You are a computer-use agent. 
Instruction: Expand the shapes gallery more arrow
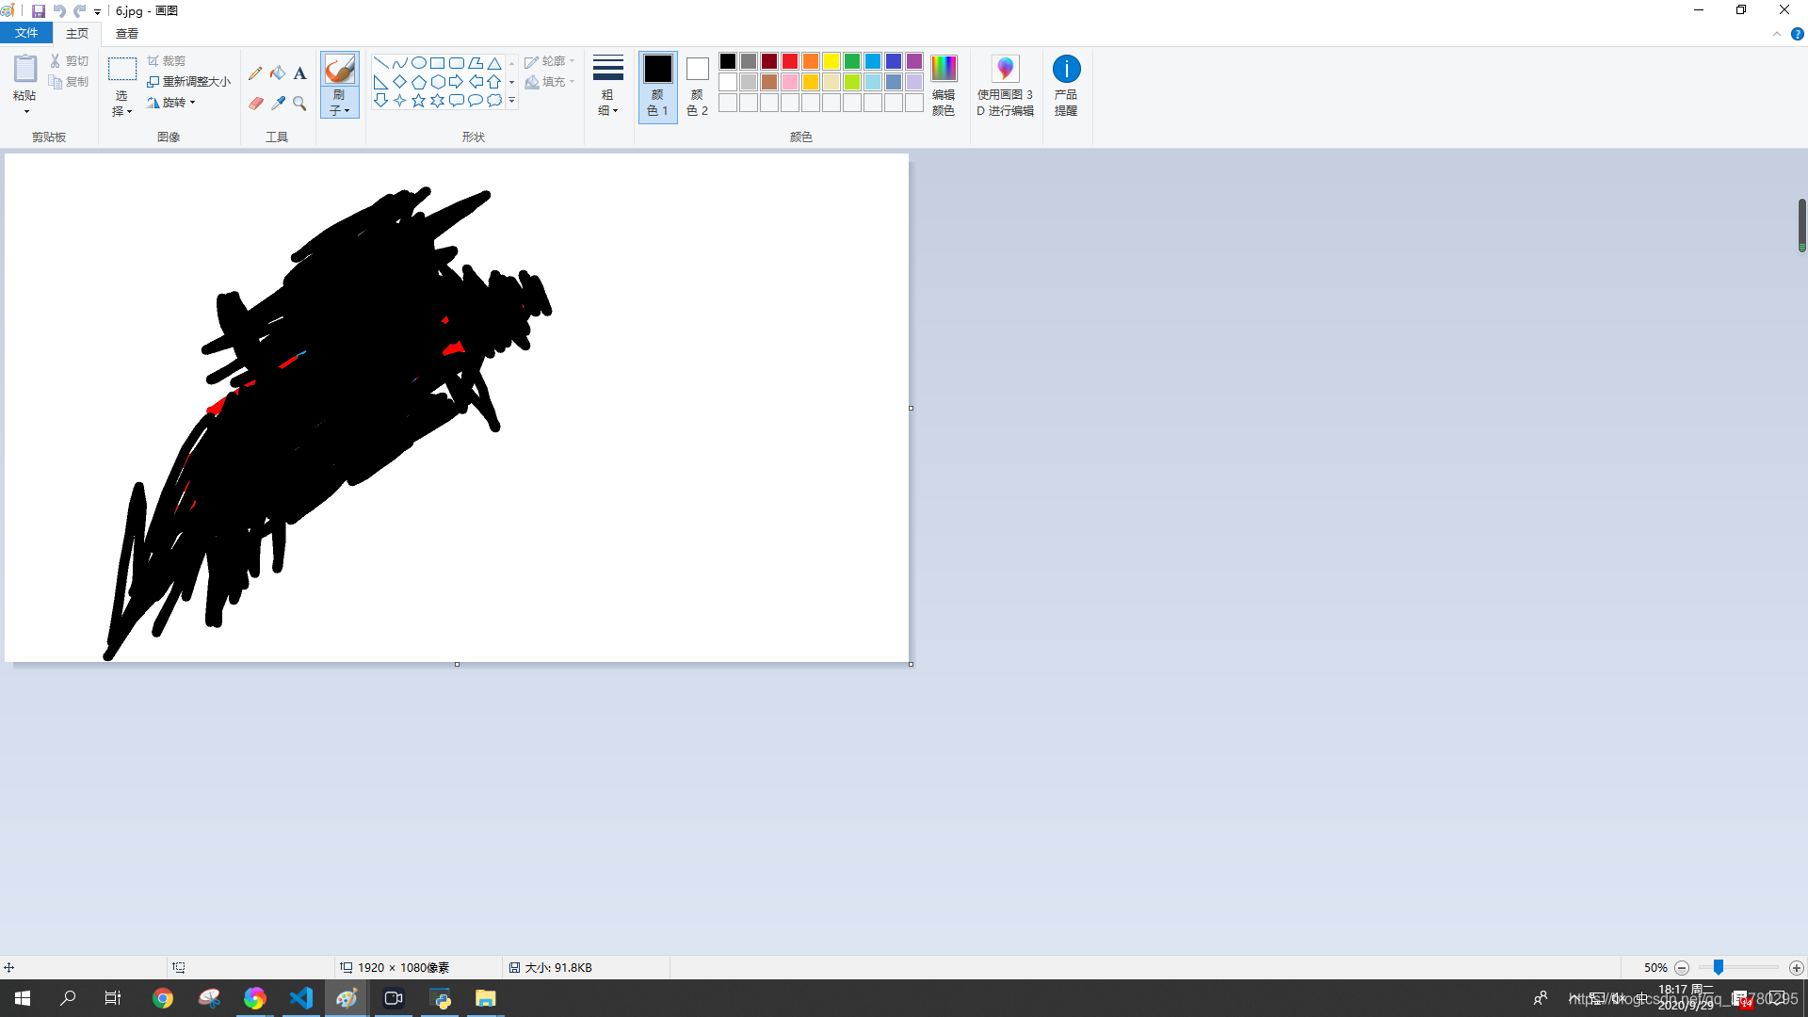coord(512,101)
